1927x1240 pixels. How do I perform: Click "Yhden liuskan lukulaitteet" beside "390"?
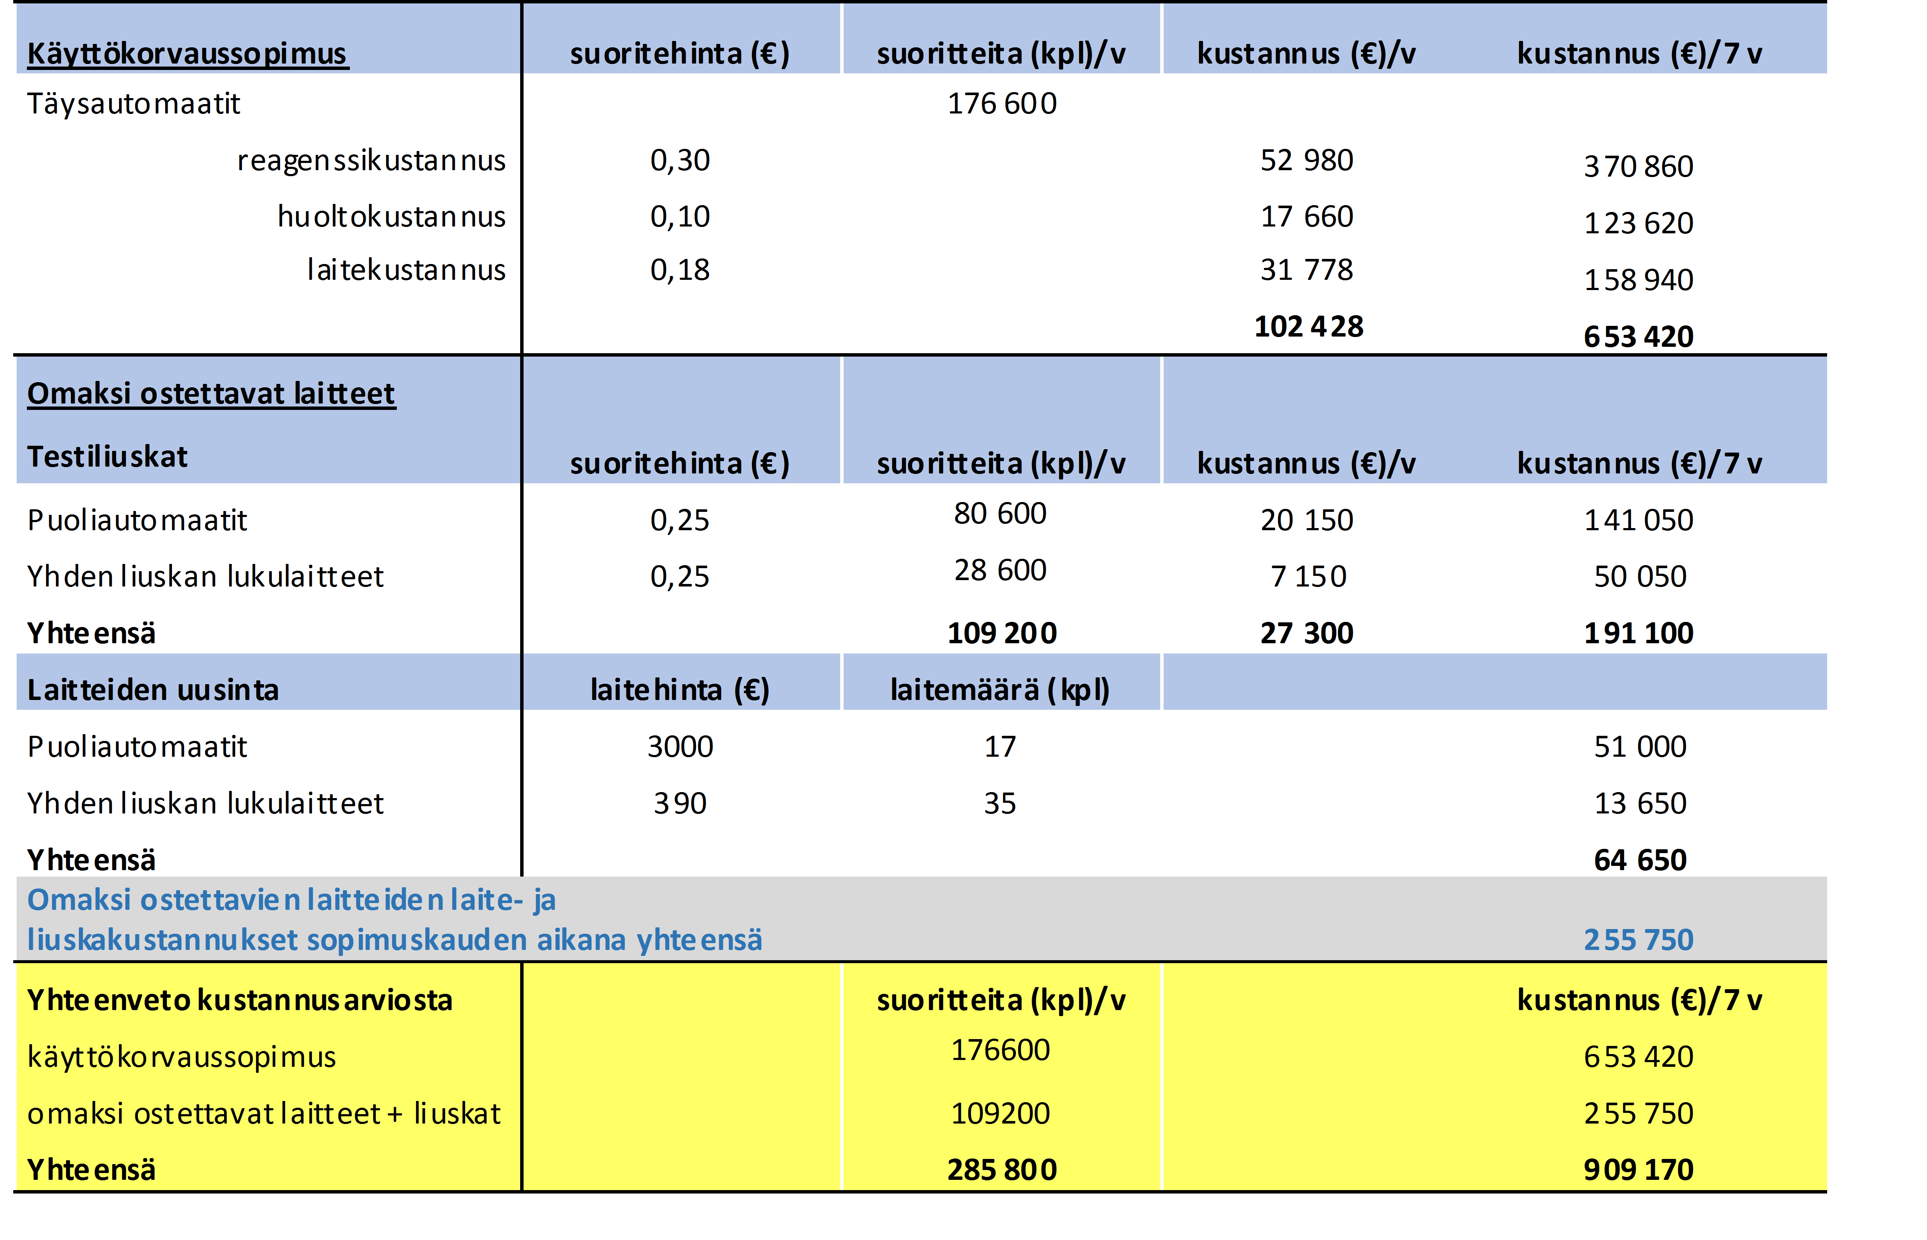point(205,804)
